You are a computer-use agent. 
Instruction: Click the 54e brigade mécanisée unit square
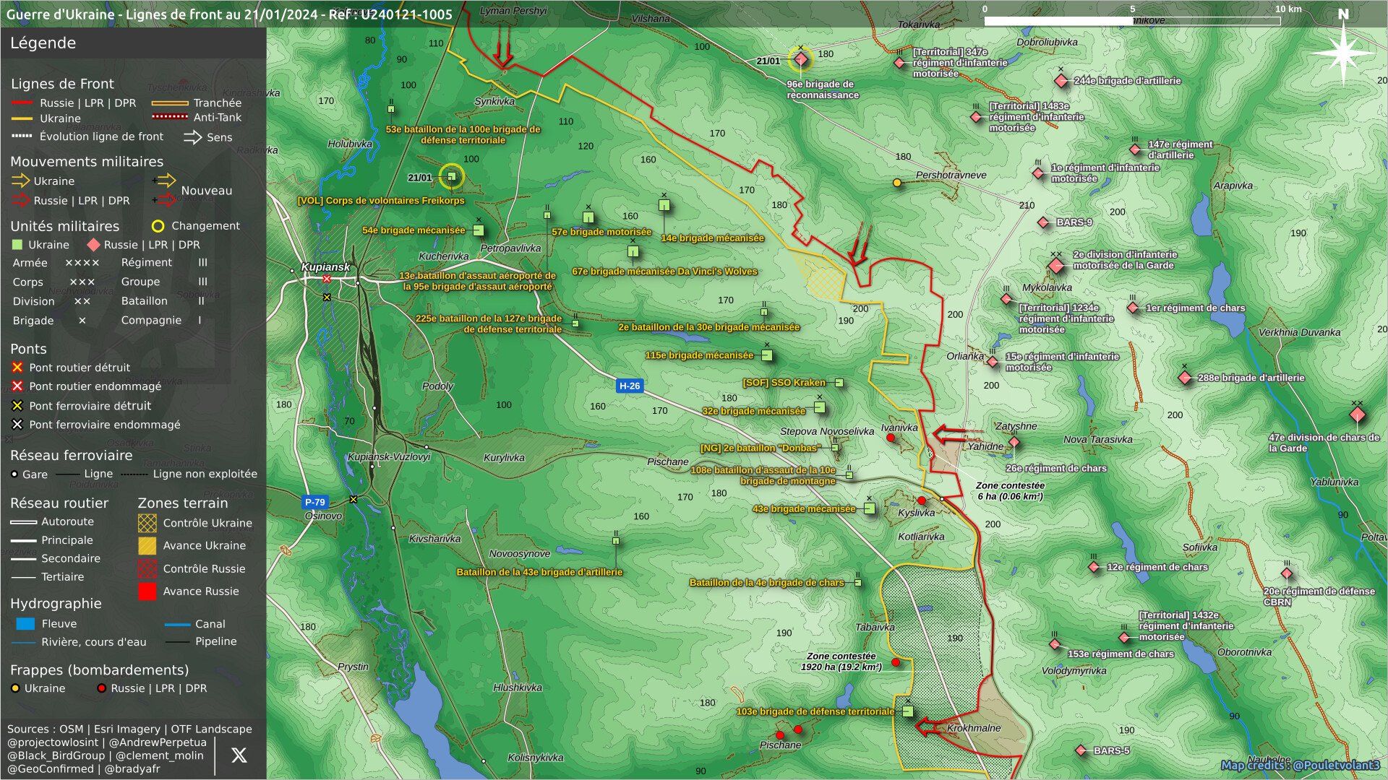(x=478, y=230)
